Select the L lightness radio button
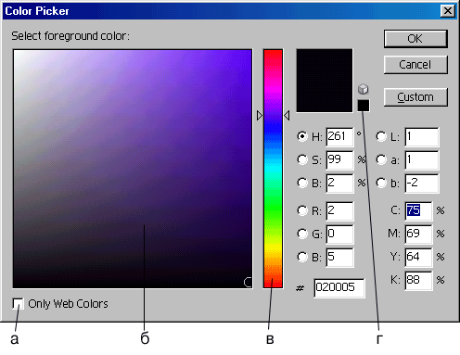 point(381,136)
